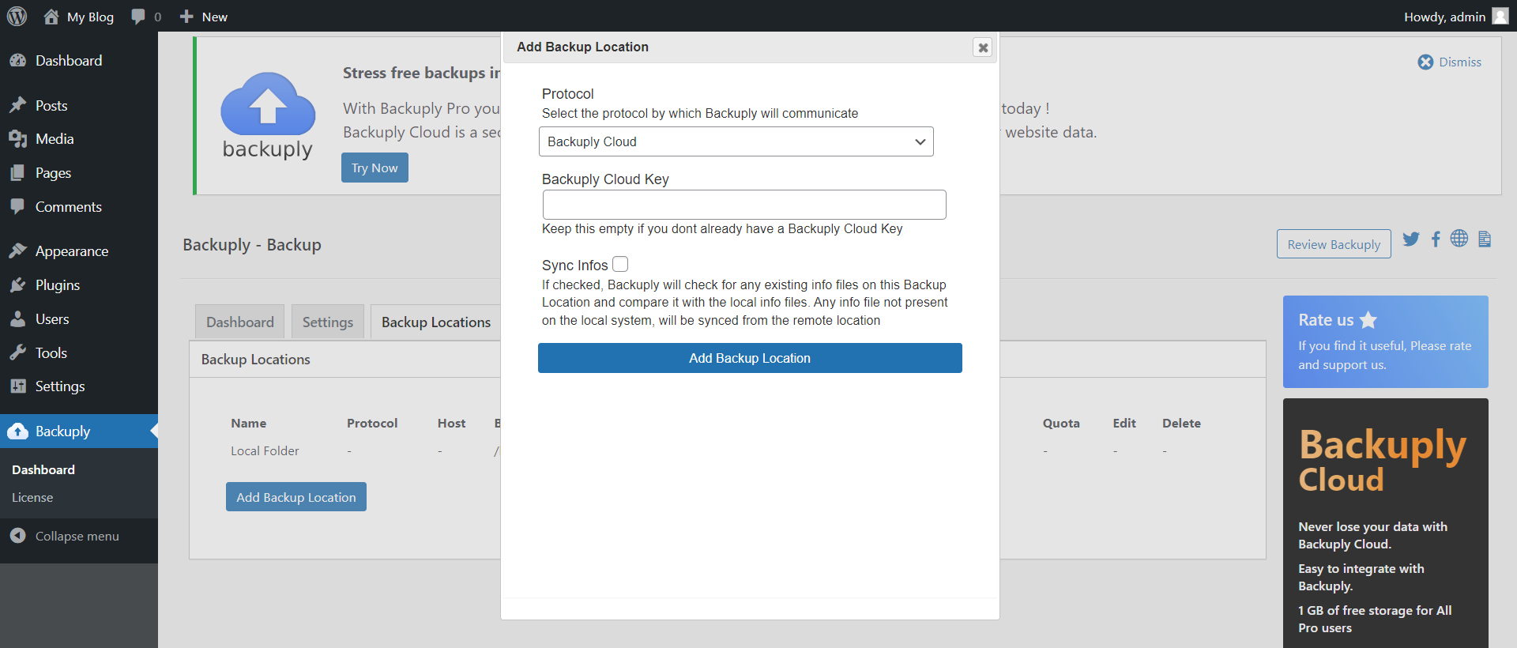Click page's Add Backup Location button
This screenshot has width=1517, height=648.
tap(296, 497)
